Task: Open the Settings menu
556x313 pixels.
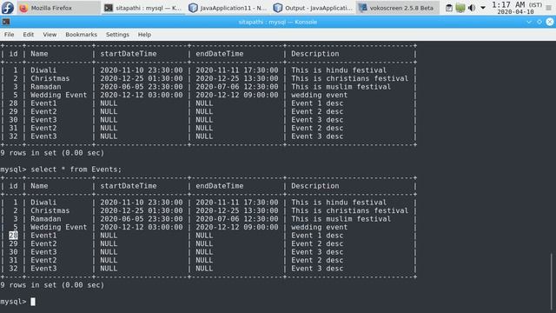Action: click(117, 35)
